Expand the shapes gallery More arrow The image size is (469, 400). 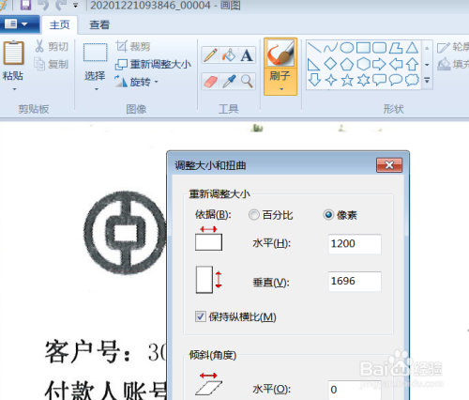427,81
